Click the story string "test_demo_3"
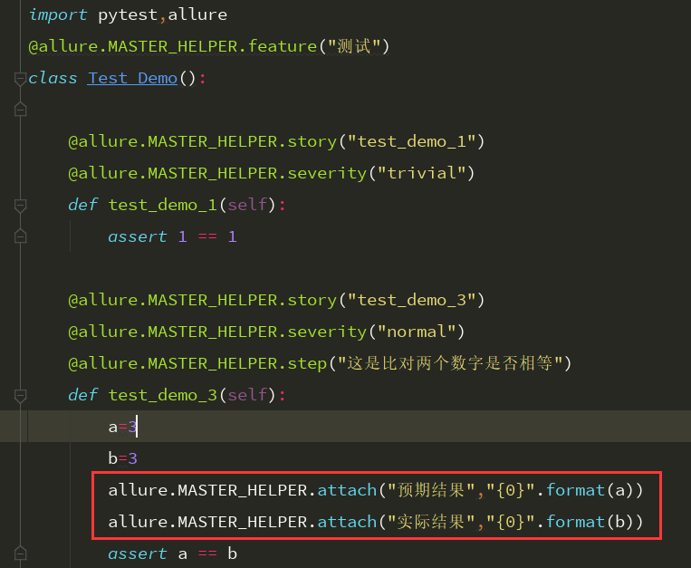The height and width of the screenshot is (568, 691). click(x=411, y=300)
